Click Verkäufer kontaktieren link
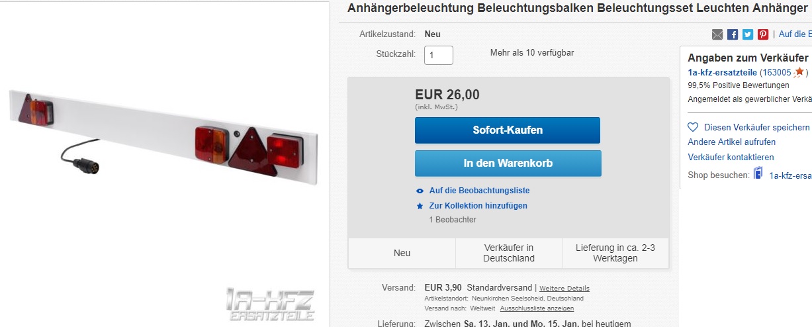Image resolution: width=812 pixels, height=327 pixels. pos(731,158)
